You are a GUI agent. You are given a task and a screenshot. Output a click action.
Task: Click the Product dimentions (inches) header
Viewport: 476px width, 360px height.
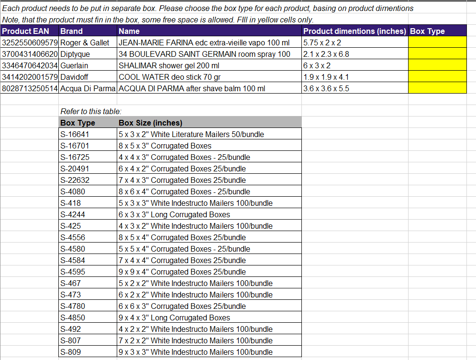tap(355, 31)
